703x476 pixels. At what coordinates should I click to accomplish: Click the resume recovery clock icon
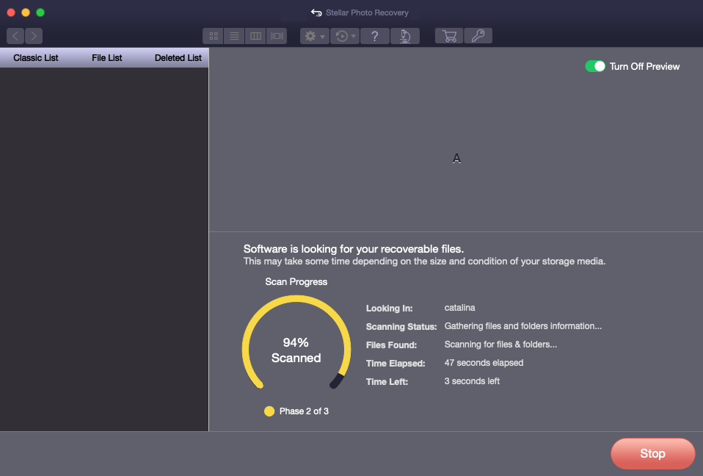point(342,36)
